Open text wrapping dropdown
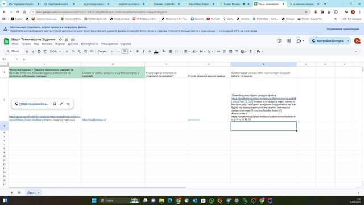Screen dimensions: 364x205 [x=202, y=51]
